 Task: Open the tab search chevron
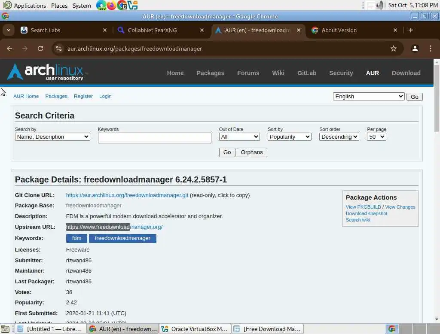[x=9, y=30]
